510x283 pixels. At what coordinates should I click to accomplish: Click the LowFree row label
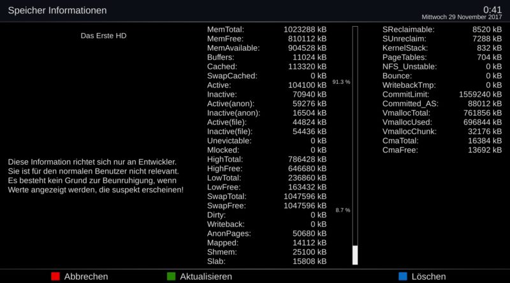tap(224, 187)
